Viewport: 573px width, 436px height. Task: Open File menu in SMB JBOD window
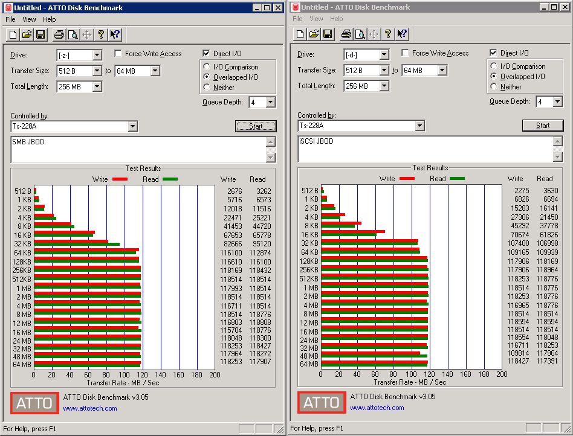coord(11,19)
